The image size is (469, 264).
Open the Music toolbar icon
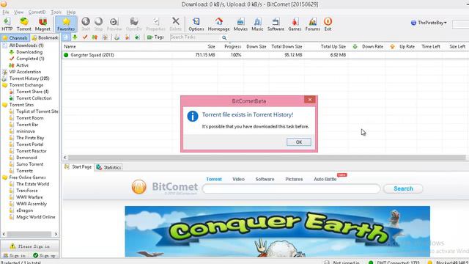tap(257, 24)
